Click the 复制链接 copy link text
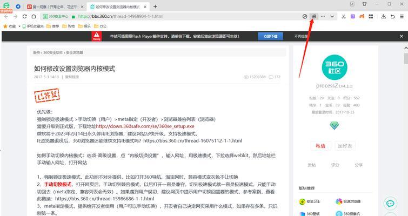 click(x=72, y=77)
